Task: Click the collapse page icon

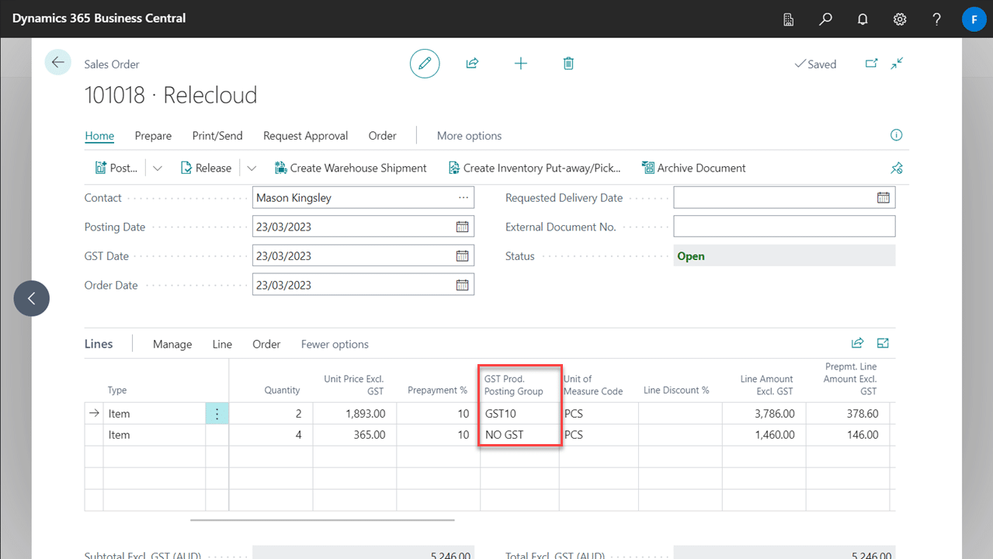Action: tap(897, 64)
